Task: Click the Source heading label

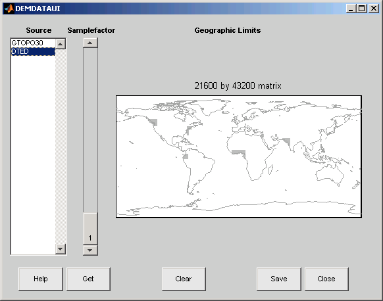Action: tap(39, 30)
